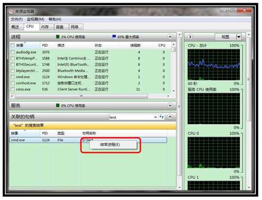Screen dimensions: 262x200
Task: Click the green CPU indicator in 服务 header
Action: 58,105
